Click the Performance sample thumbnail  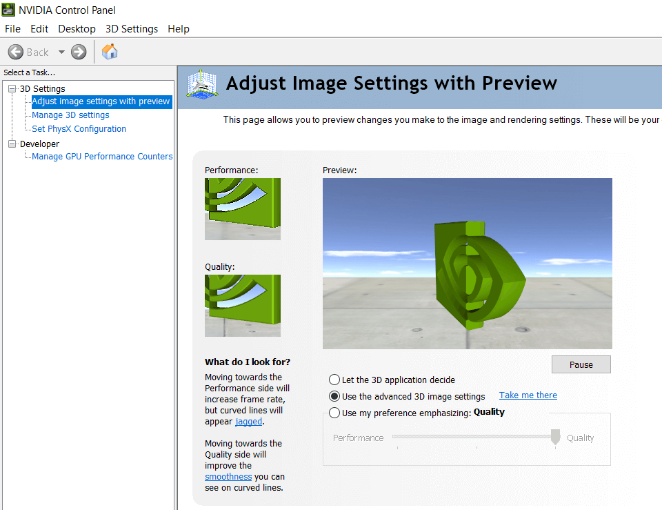(x=243, y=209)
